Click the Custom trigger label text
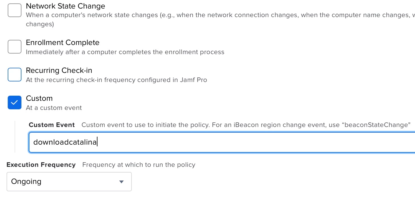415x201 pixels. coord(39,98)
